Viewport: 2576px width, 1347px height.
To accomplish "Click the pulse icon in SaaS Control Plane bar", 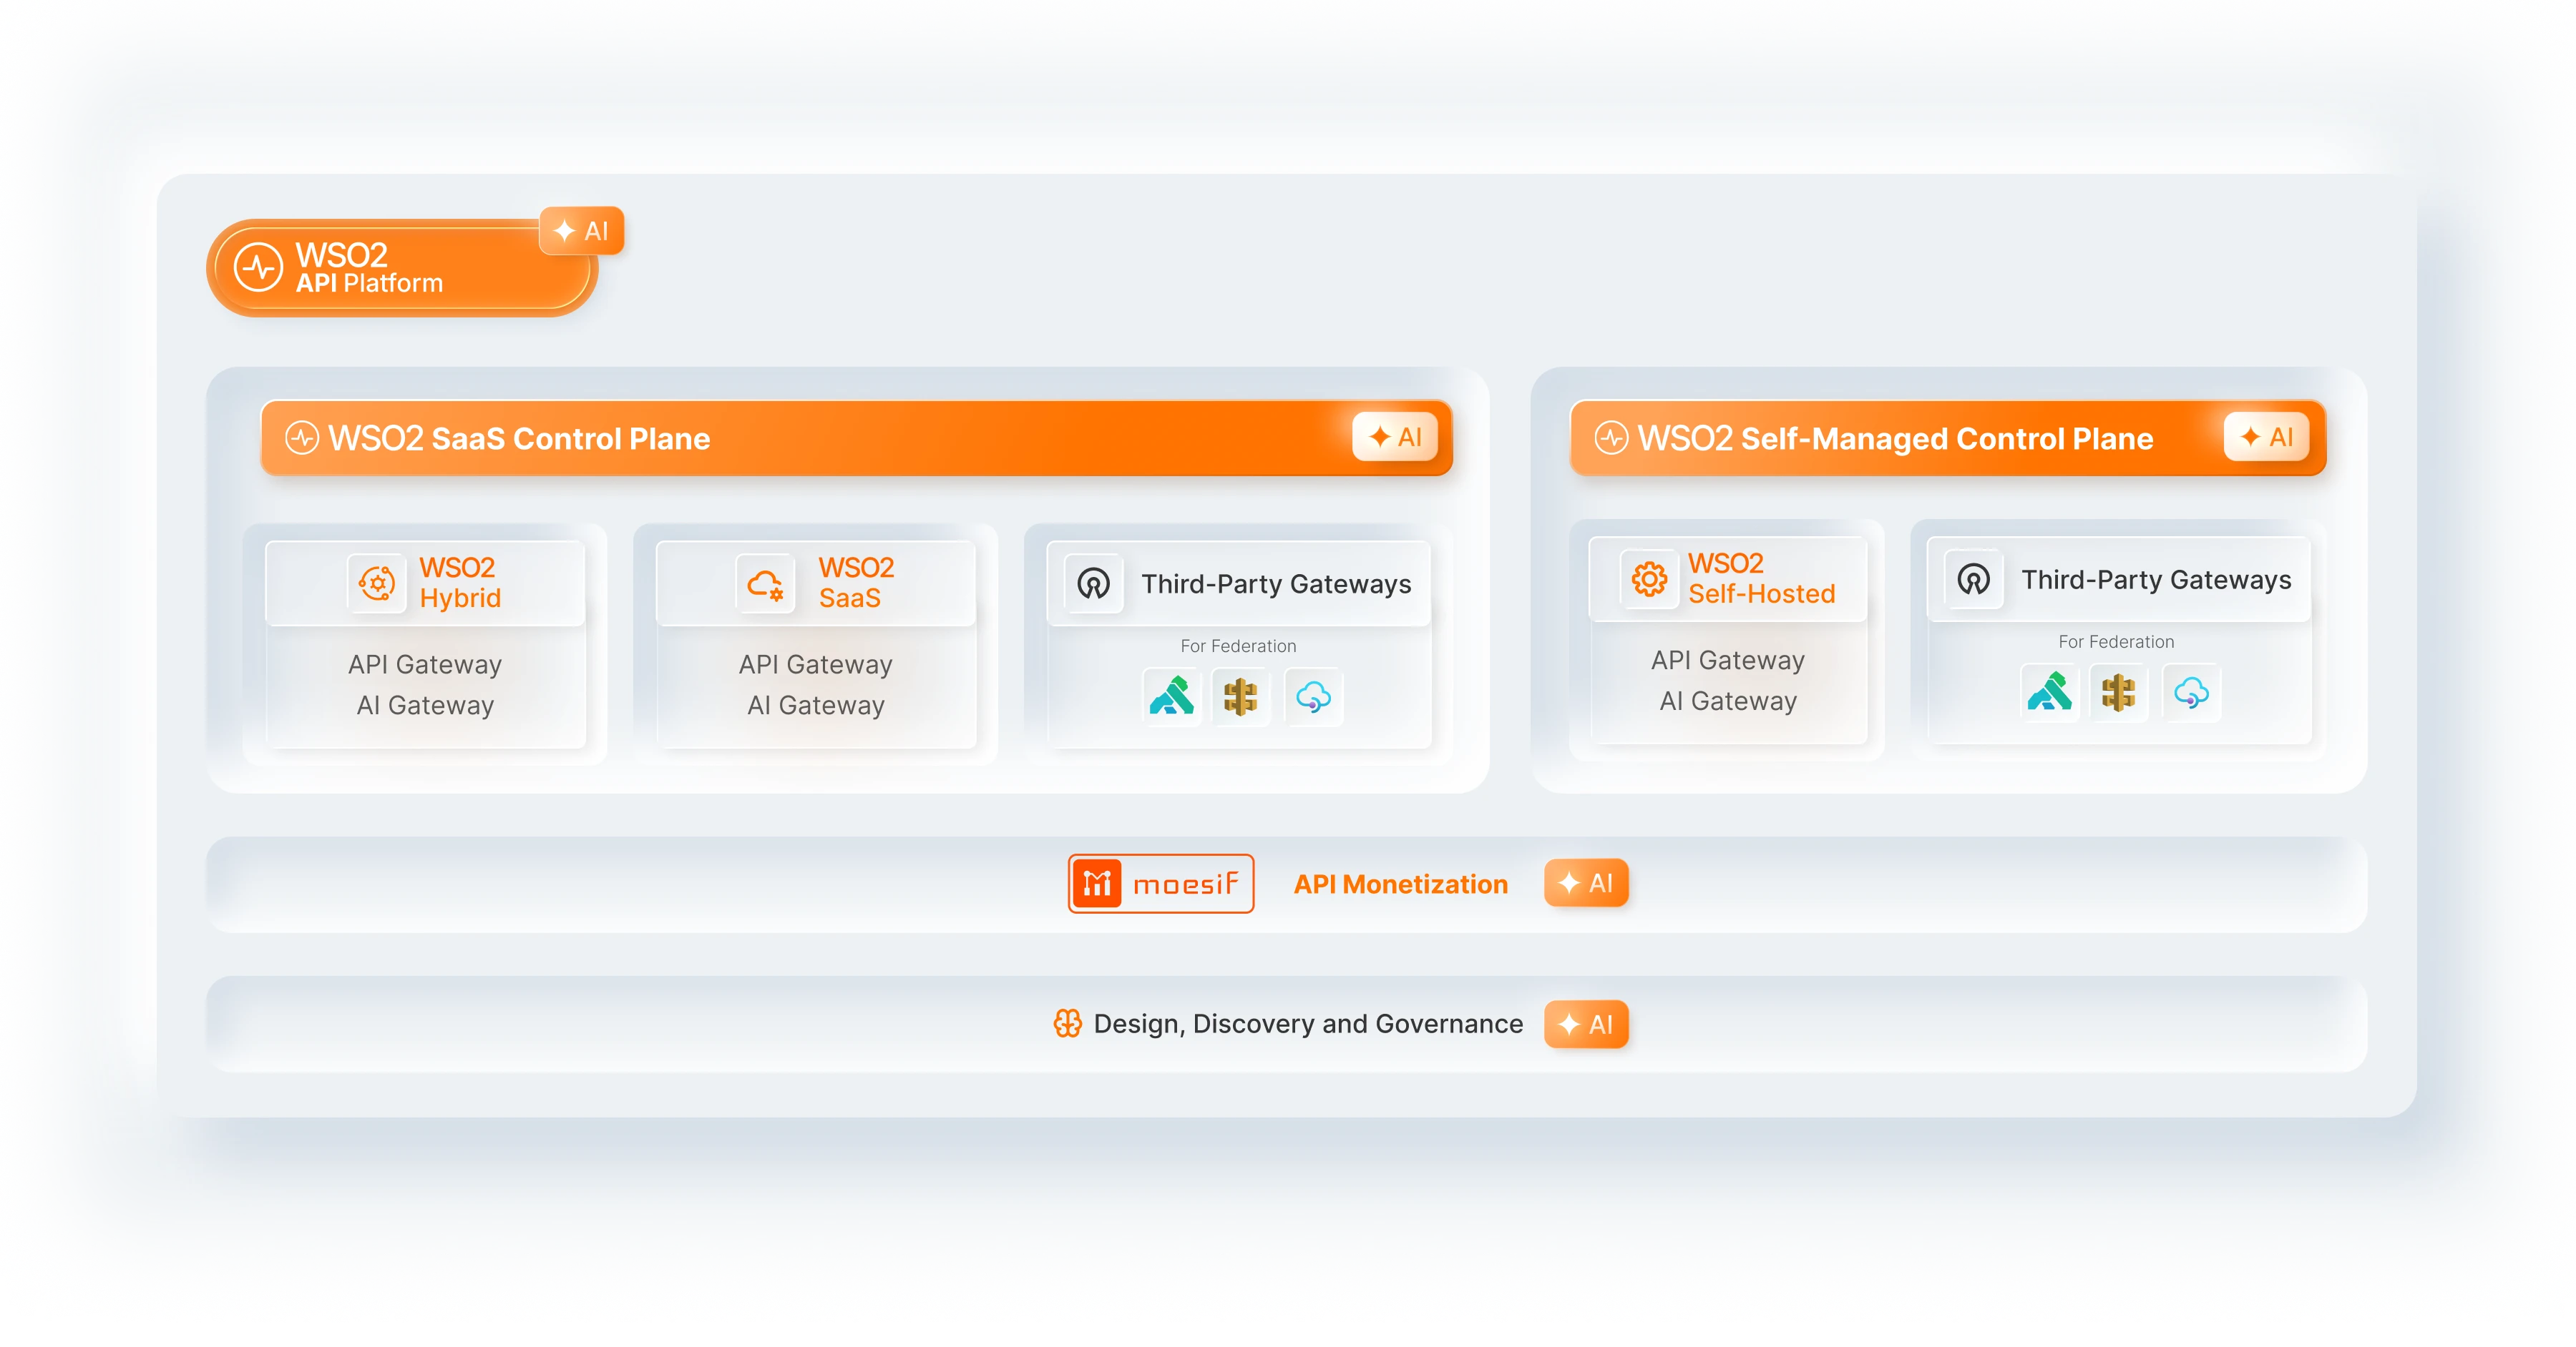I will 302,438.
